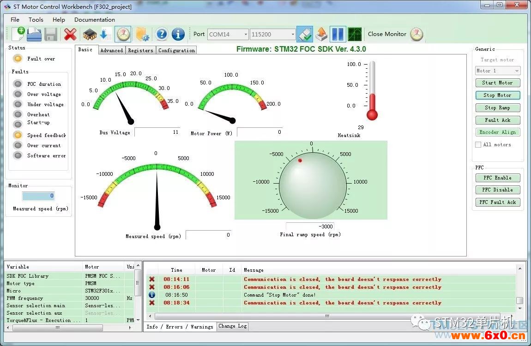
Task: Click the Encoder Align button
Action: (497, 132)
